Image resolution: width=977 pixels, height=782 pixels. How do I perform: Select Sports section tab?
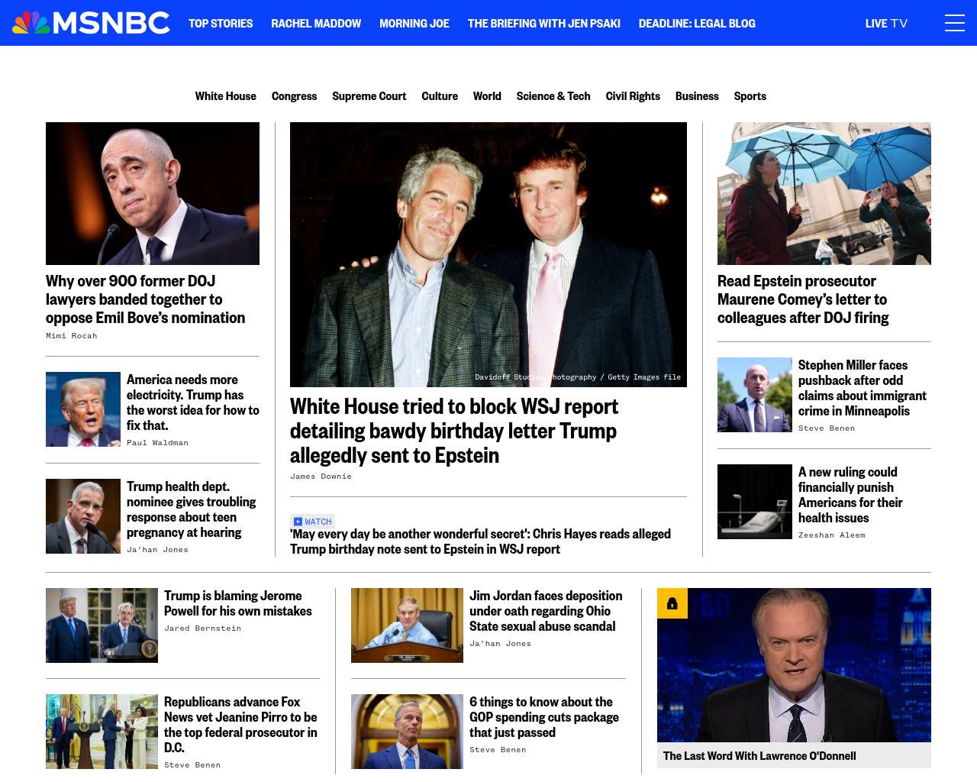(x=750, y=96)
